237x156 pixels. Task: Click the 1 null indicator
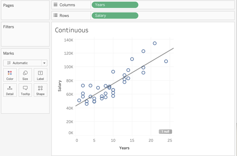(165, 131)
